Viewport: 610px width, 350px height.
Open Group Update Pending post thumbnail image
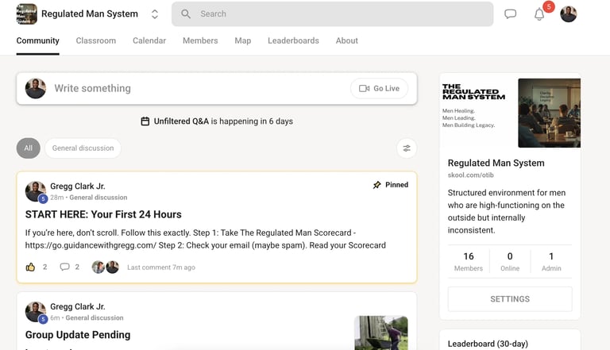pyautogui.click(x=381, y=333)
